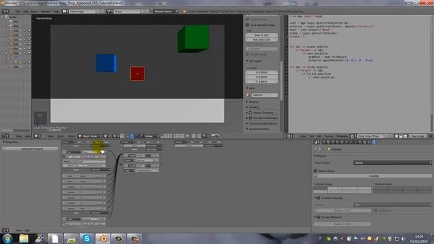Expand the Display panel
This screenshot has height=244, width=434.
[247, 102]
